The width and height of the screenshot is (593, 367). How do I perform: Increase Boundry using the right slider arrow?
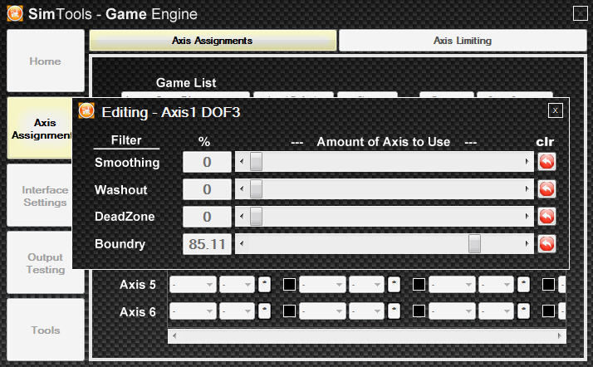click(x=527, y=244)
